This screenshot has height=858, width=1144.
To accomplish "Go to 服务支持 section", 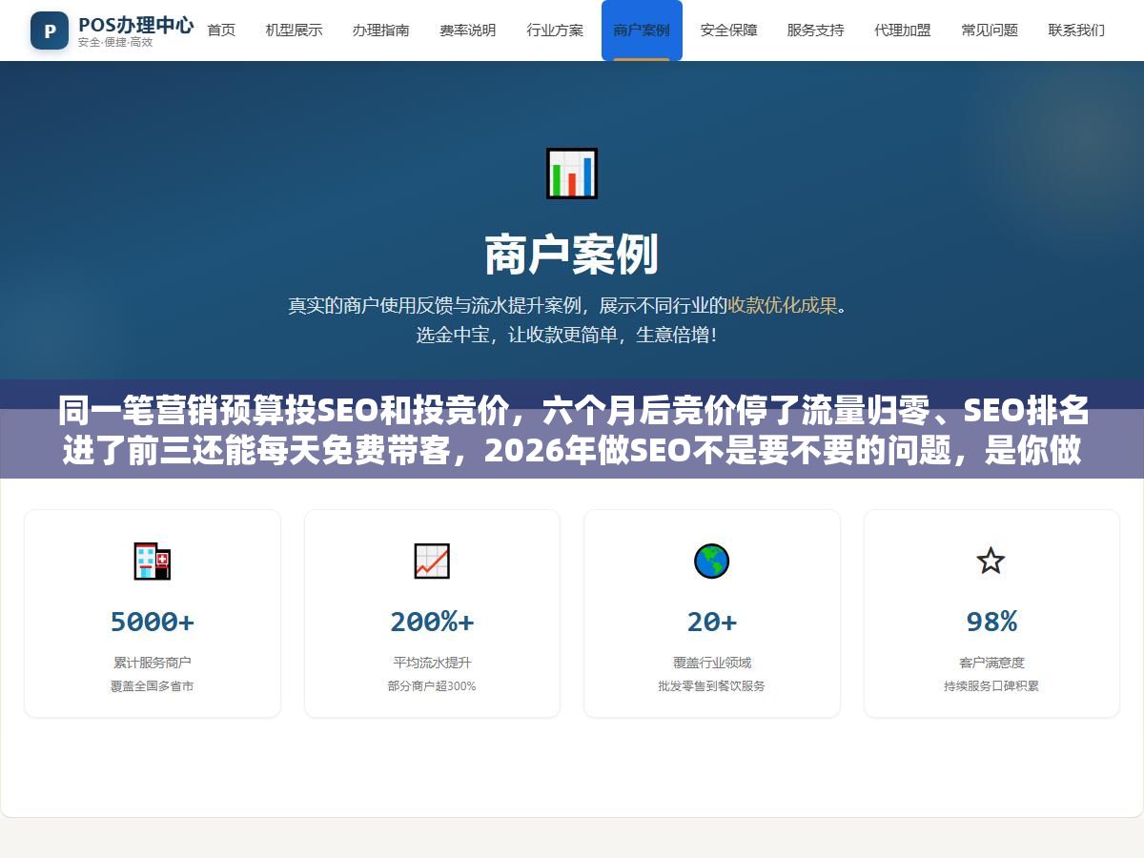I will click(x=815, y=31).
